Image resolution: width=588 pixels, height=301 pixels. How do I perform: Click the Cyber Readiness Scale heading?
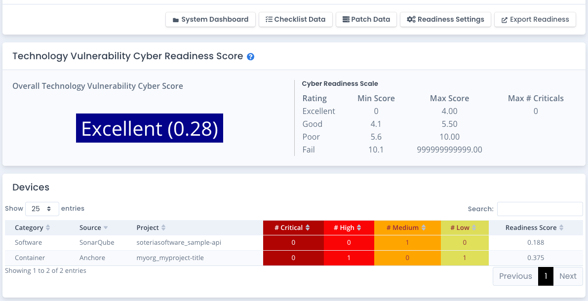pos(340,83)
